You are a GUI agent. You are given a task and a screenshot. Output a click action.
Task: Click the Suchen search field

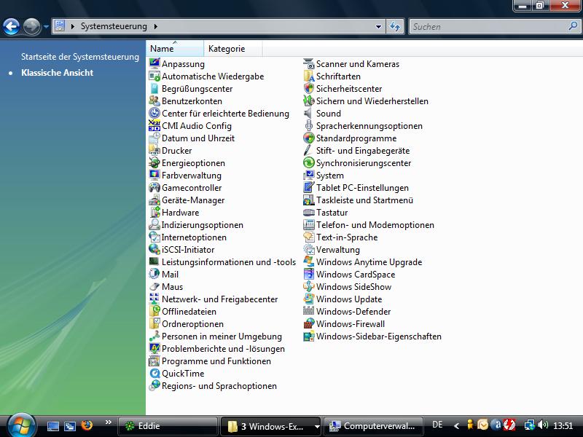pos(487,27)
